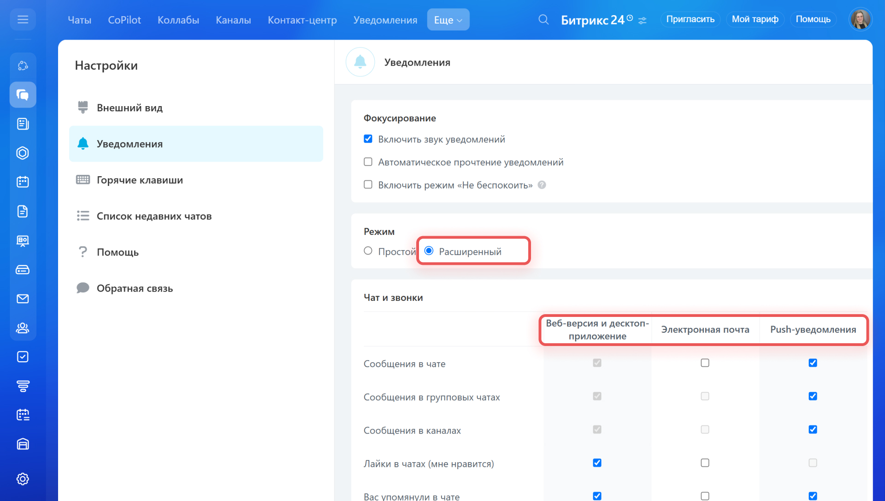Toggle push checkbox for Сообщения в групповых чатах
Image resolution: width=885 pixels, height=501 pixels.
pyautogui.click(x=813, y=396)
